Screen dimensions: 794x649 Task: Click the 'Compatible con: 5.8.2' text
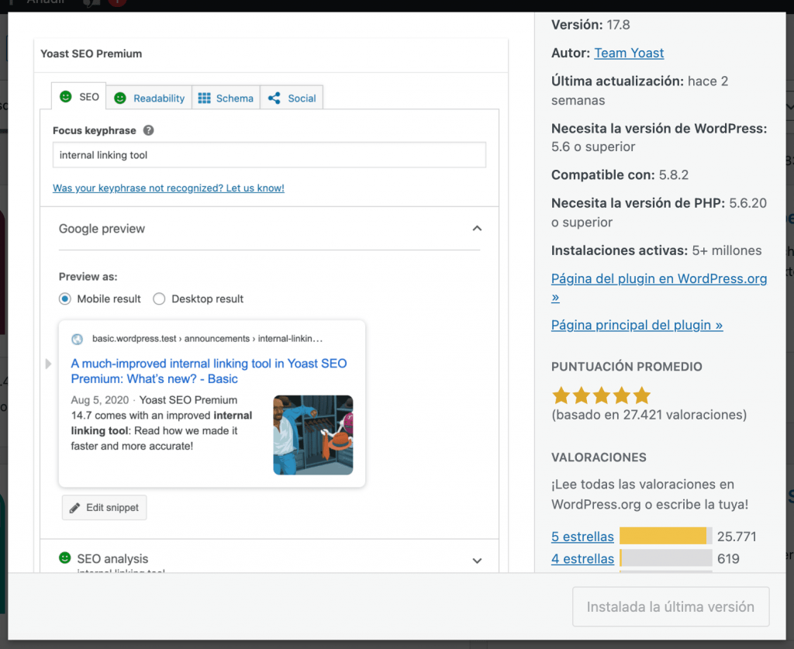(620, 175)
